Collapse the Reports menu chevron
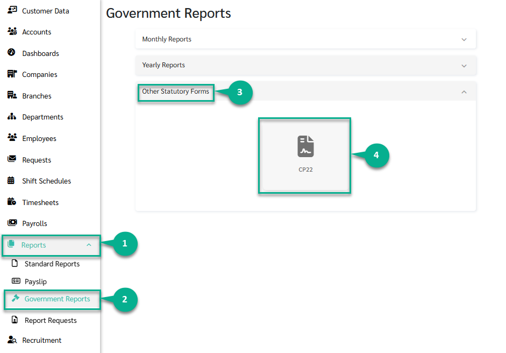Viewport: 506px width, 353px height. click(89, 245)
